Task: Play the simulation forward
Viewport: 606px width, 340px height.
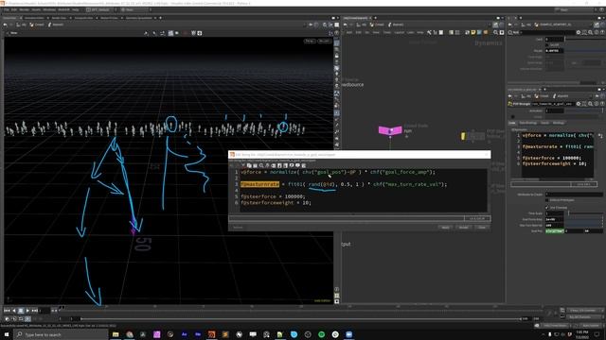Action: (27, 311)
